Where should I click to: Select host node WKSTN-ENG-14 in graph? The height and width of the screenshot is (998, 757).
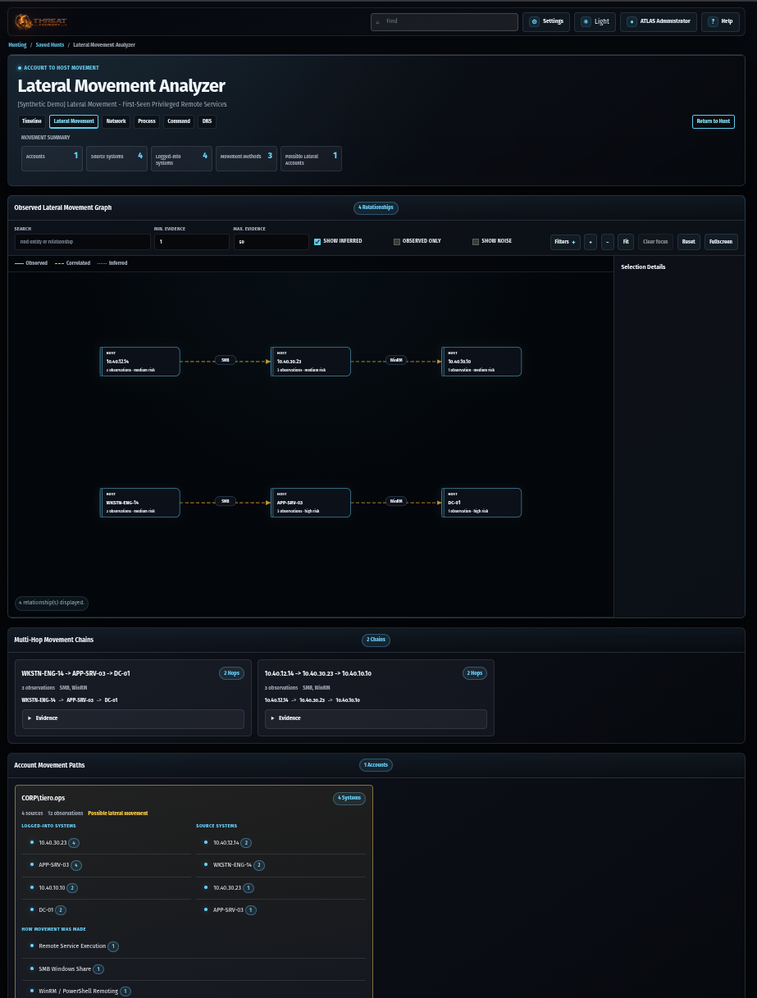point(139,503)
